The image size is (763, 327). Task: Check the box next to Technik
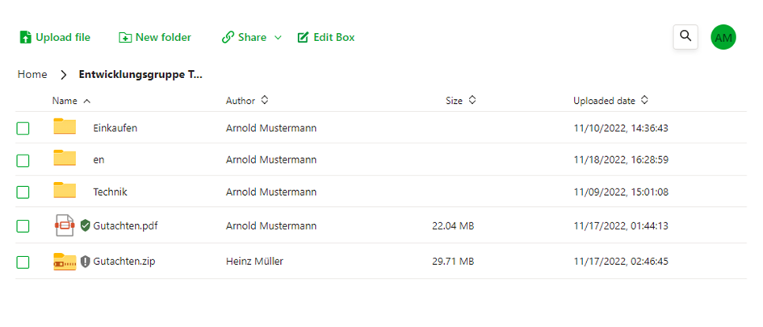tap(23, 192)
